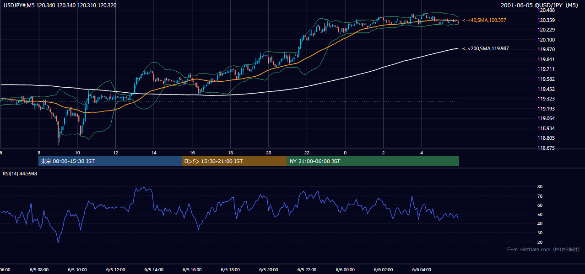Click the ロンドン 15:30-21:00 JST session bar
Image resolution: width=585 pixels, height=274 pixels.
pyautogui.click(x=234, y=161)
